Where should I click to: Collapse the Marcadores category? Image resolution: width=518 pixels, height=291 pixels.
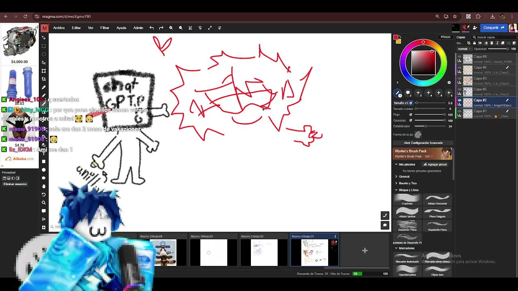coord(396,248)
